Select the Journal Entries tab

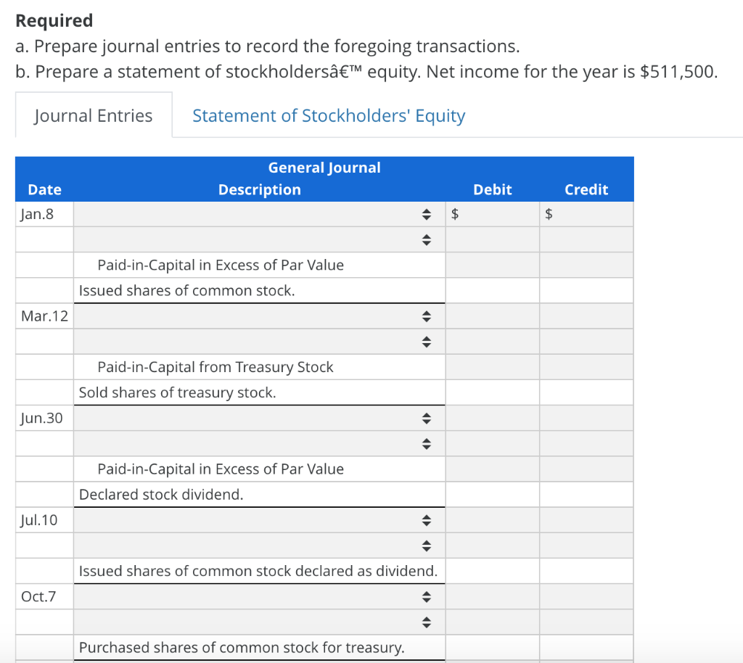click(x=93, y=115)
